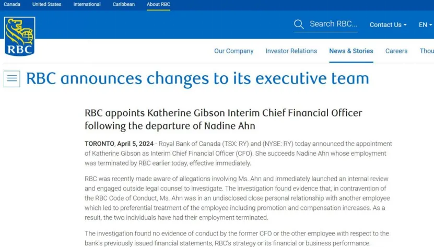Click the RBC lion logo
This screenshot has width=434, height=247.
point(19,36)
